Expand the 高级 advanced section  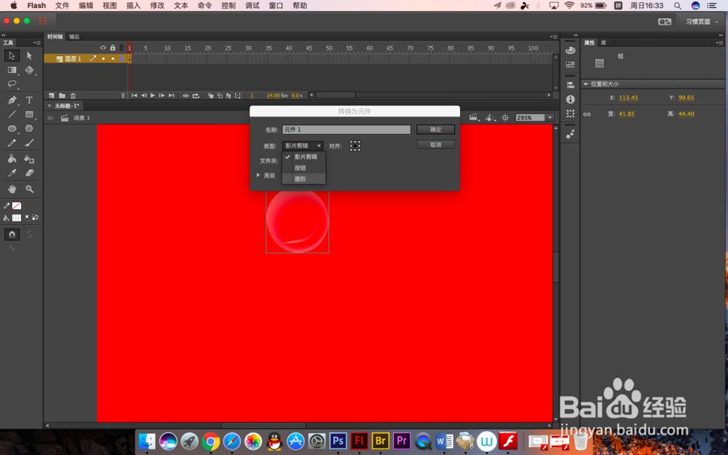[x=266, y=175]
